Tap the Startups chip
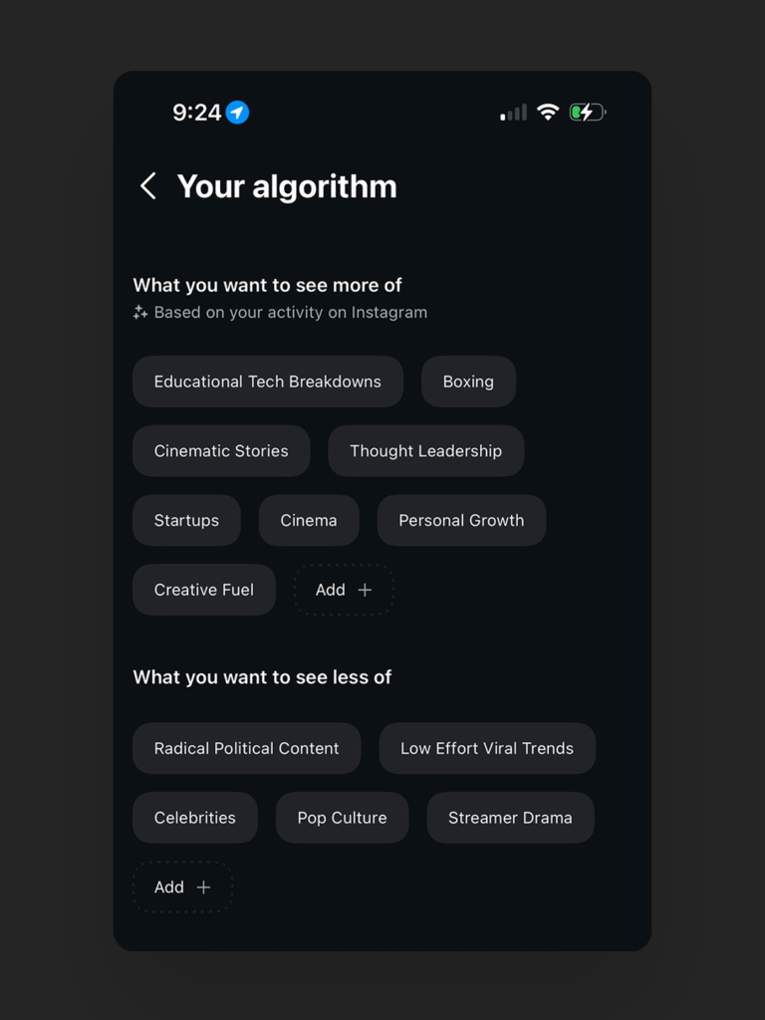This screenshot has width=765, height=1020. tap(186, 520)
